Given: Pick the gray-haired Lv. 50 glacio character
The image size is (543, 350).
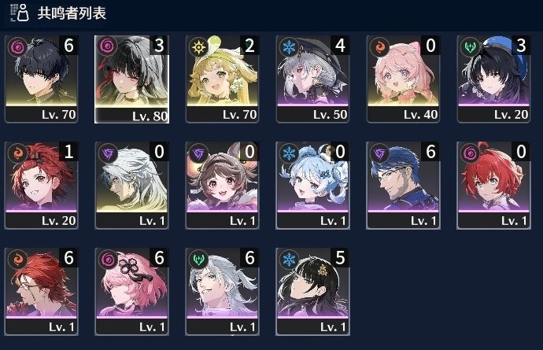Looking at the screenshot, I should [x=312, y=79].
